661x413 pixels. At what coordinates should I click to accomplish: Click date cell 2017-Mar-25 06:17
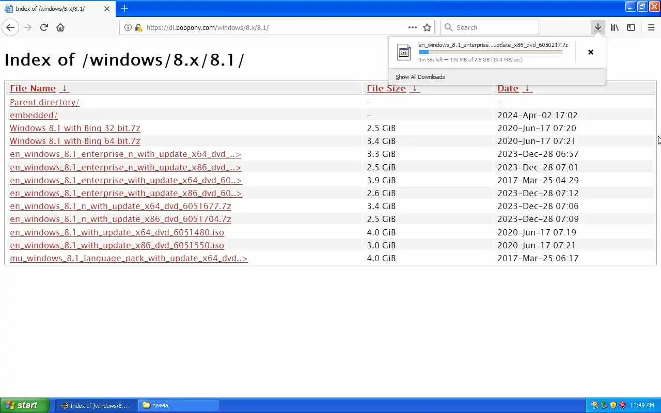[x=538, y=258]
